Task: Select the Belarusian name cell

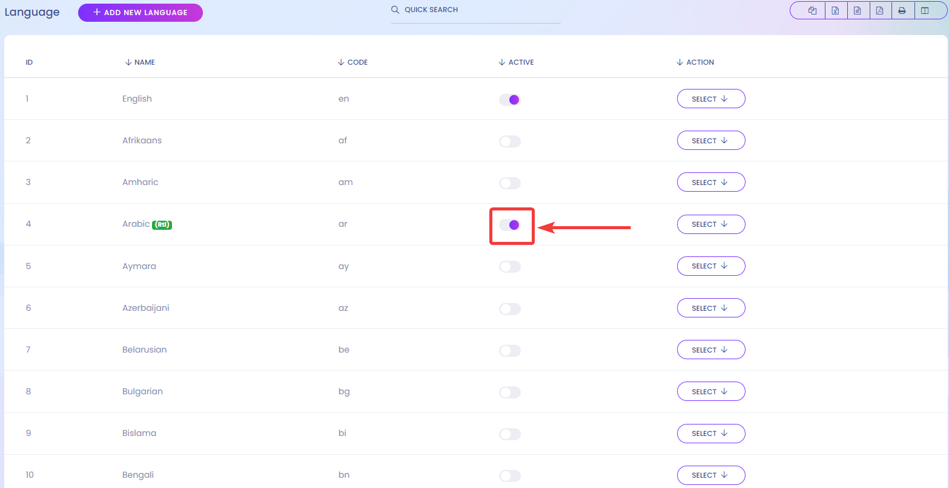Action: point(144,350)
